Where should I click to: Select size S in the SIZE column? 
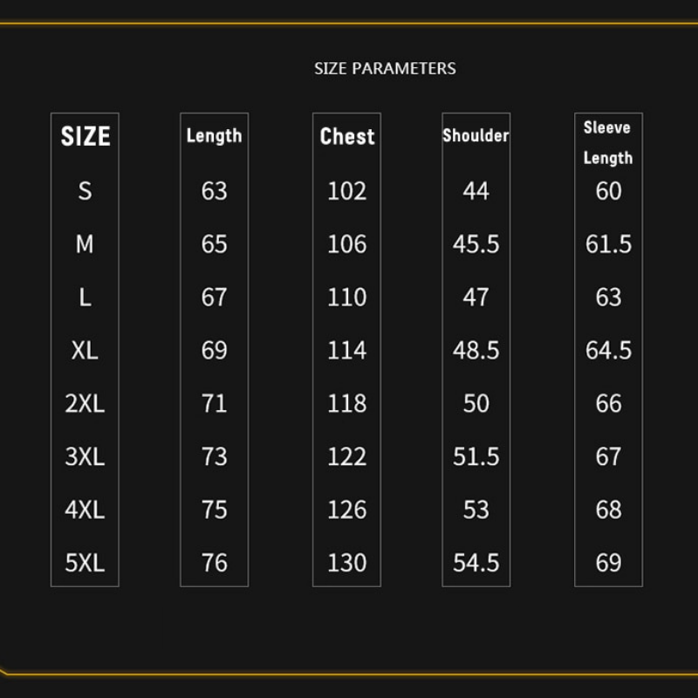point(85,190)
